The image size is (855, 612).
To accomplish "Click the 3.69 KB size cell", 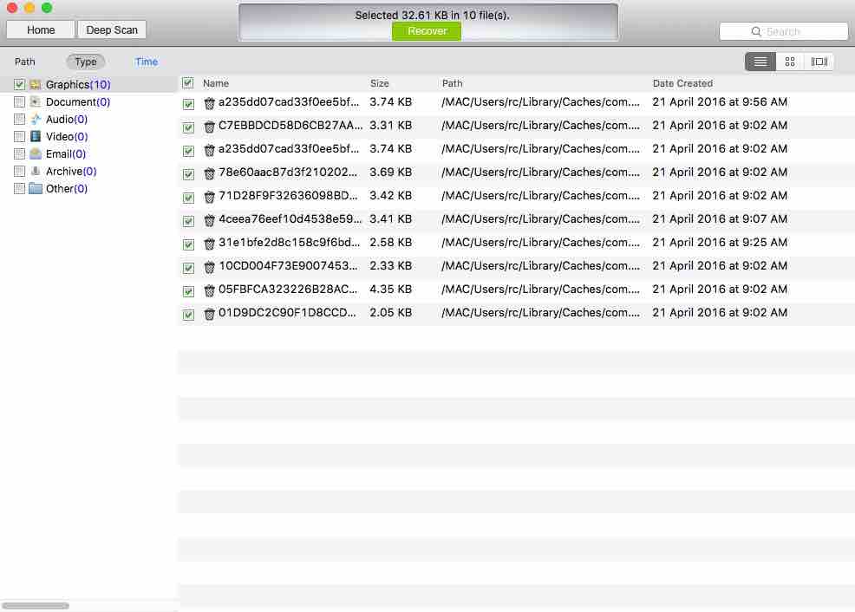I will (390, 173).
